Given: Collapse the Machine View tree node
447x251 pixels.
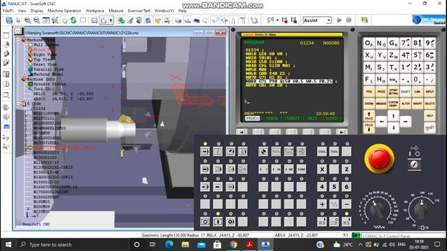Looking at the screenshot, I should coord(19,40).
